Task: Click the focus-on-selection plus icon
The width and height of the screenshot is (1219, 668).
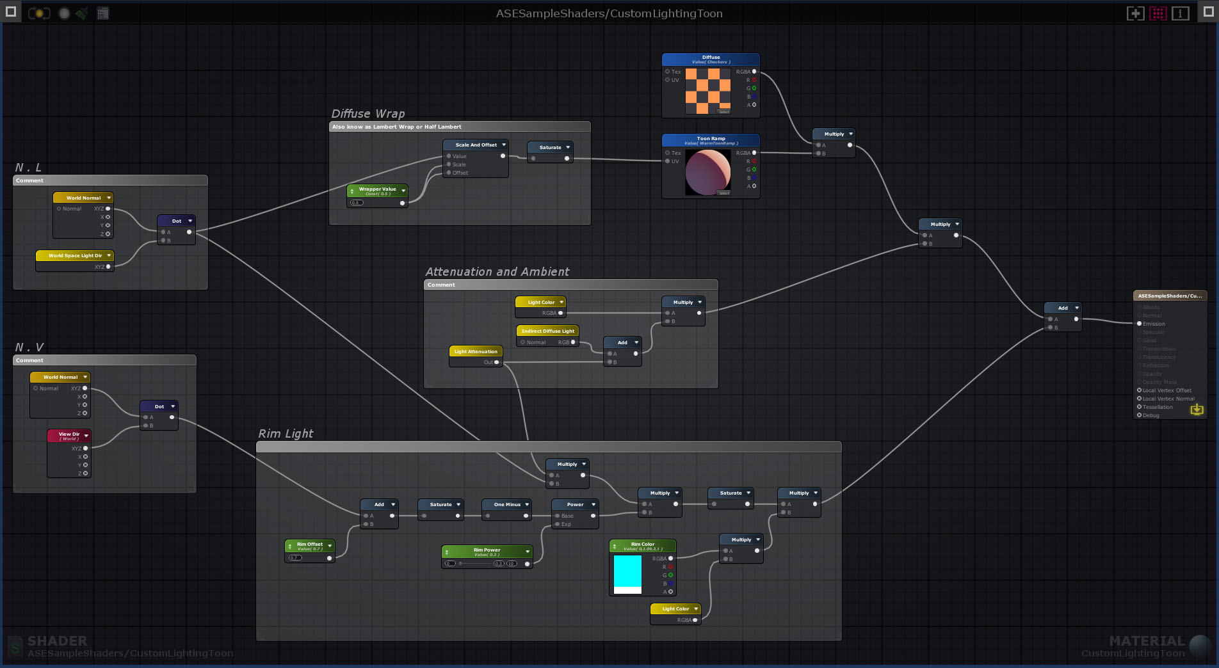Action: coord(1135,13)
